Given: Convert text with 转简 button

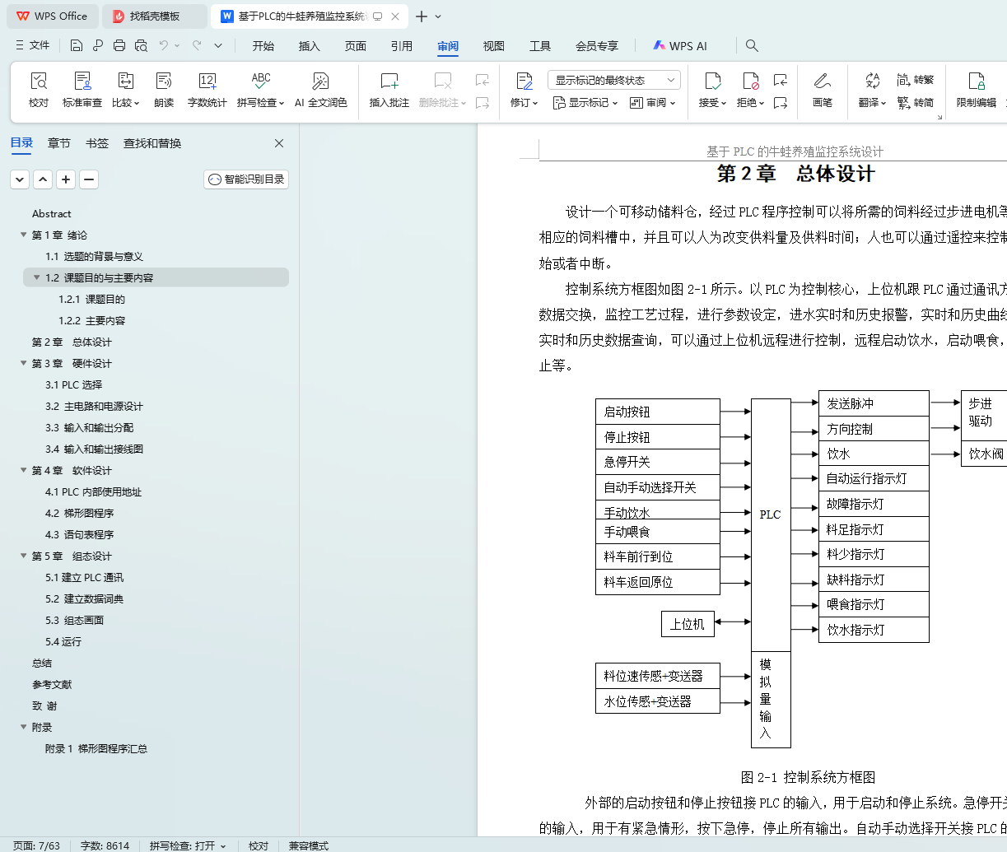Looking at the screenshot, I should (916, 103).
